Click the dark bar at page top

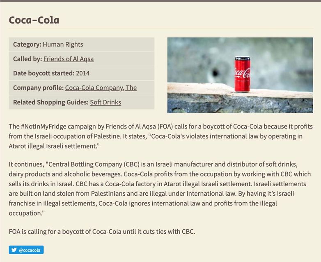click(x=160, y=1)
